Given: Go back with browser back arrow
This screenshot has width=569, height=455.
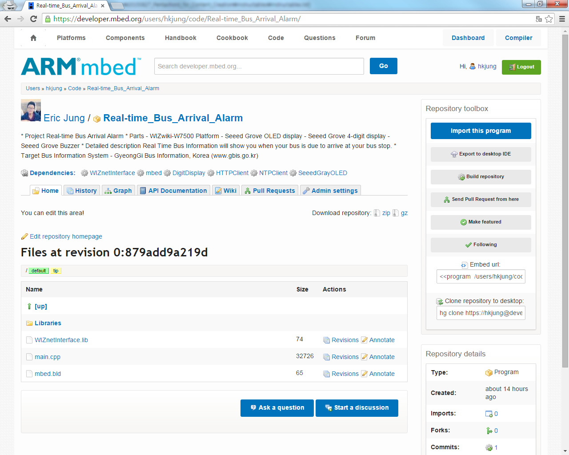Looking at the screenshot, I should pos(8,19).
